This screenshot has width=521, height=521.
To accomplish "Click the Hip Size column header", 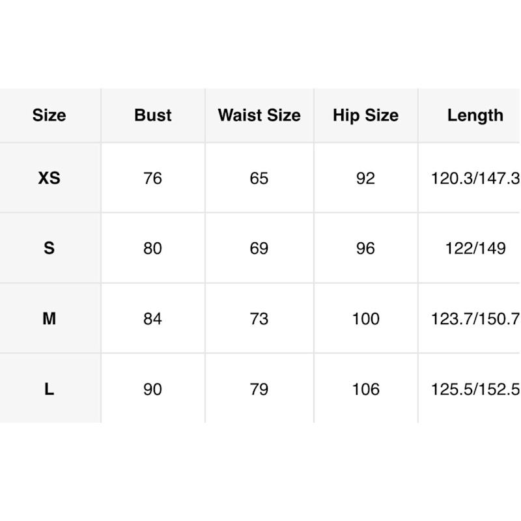I will tap(365, 116).
